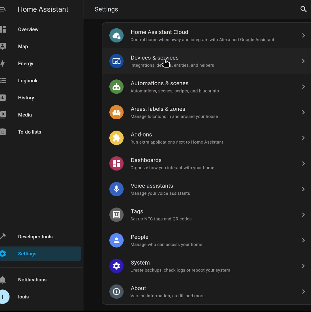Select Settings in the sidebar

[41, 254]
